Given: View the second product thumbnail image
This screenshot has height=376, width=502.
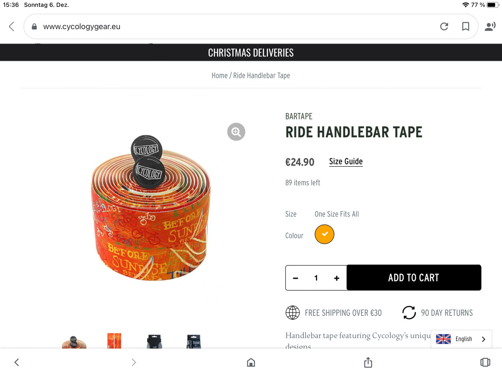Looking at the screenshot, I should pyautogui.click(x=114, y=341).
